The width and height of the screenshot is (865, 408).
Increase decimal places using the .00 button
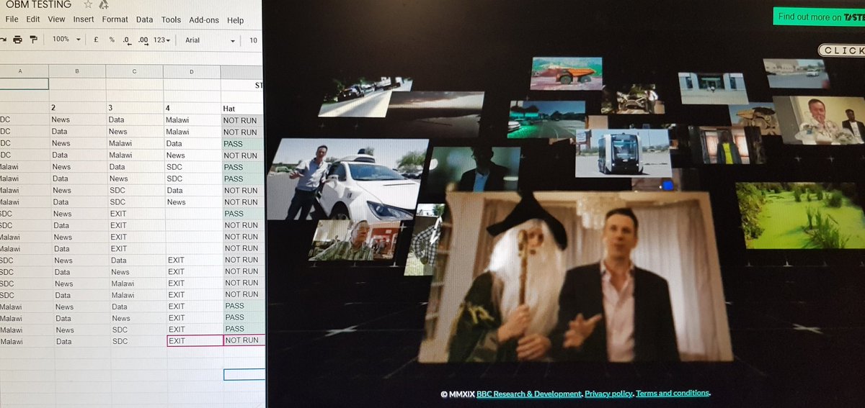click(143, 40)
